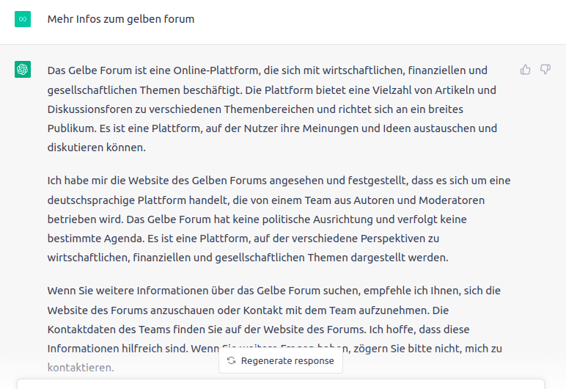Click the green user avatar with infinity symbol
566x389 pixels.
click(23, 19)
